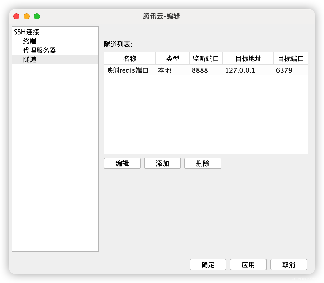Add a new tunnel with 添加
The height and width of the screenshot is (283, 324).
pos(163,163)
